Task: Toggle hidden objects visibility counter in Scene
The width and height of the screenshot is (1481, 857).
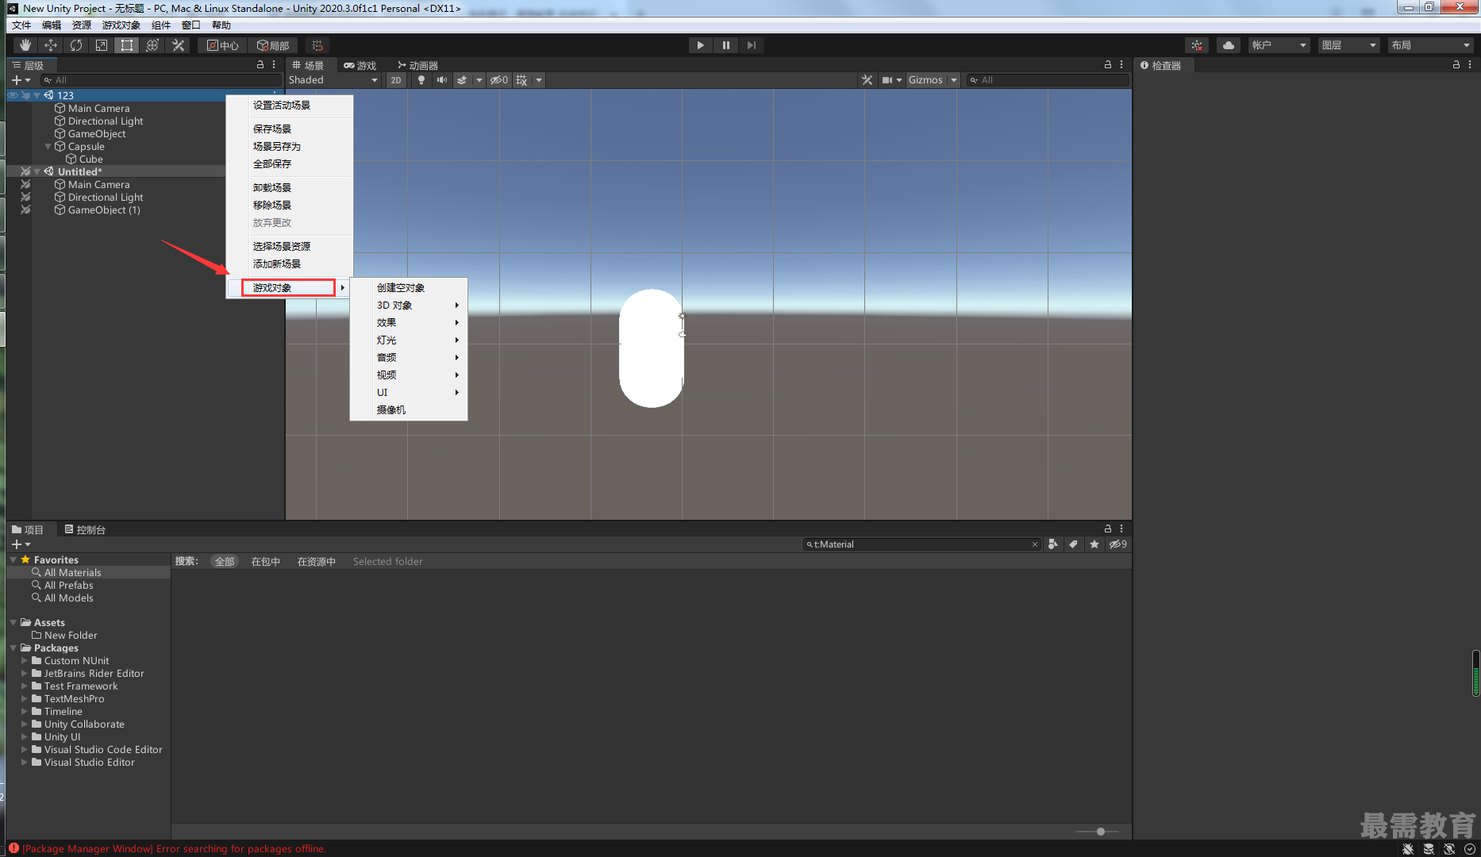Action: pos(498,80)
